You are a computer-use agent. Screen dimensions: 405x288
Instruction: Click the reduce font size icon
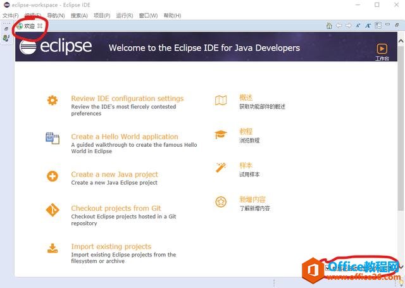pyautogui.click(x=358, y=25)
